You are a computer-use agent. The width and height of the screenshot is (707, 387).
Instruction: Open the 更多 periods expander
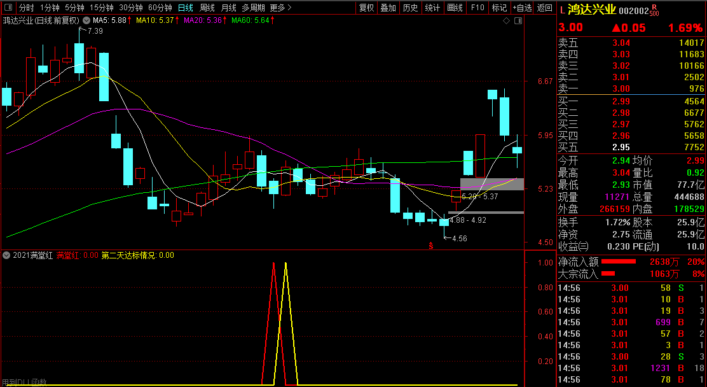click(281, 8)
